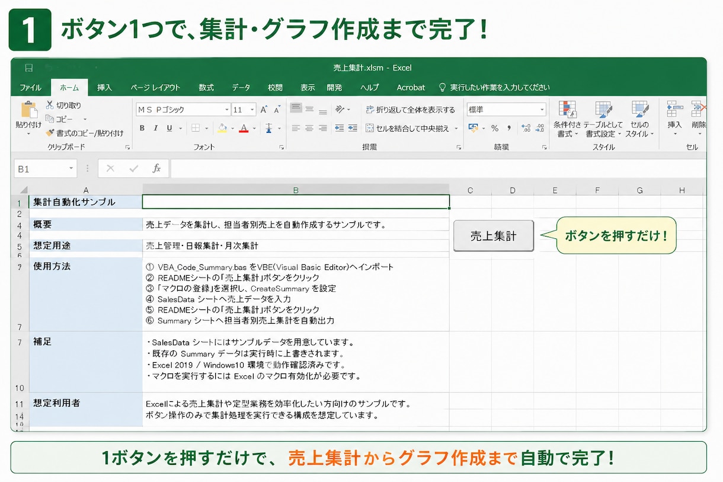
Task: Toggle Bold formatting
Action: (x=142, y=128)
